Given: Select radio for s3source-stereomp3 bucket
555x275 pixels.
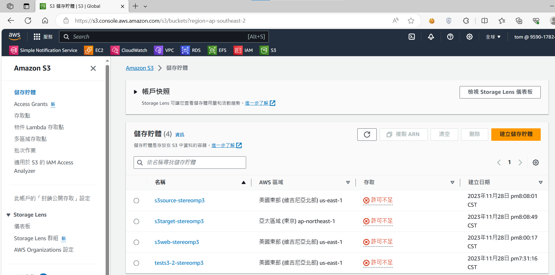Looking at the screenshot, I should 136,201.
